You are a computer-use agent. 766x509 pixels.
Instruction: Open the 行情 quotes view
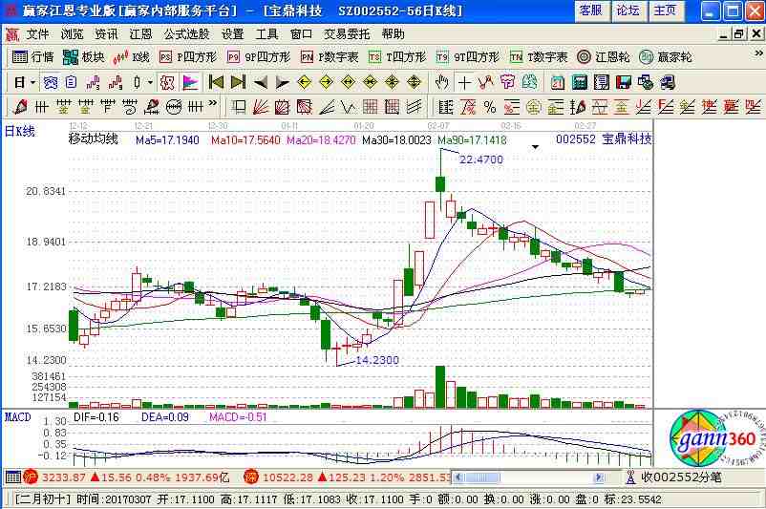32,57
